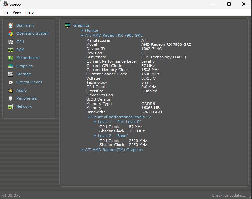Click the Summary clipboard icon in sidebar
The height and width of the screenshot is (199, 252).
[11, 25]
